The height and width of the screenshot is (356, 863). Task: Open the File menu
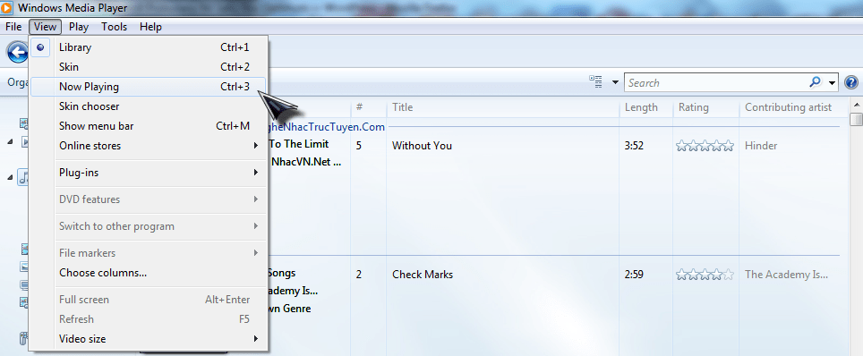pyautogui.click(x=13, y=27)
